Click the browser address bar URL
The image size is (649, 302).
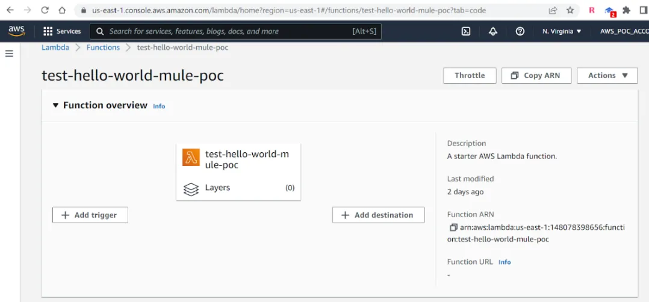289,10
